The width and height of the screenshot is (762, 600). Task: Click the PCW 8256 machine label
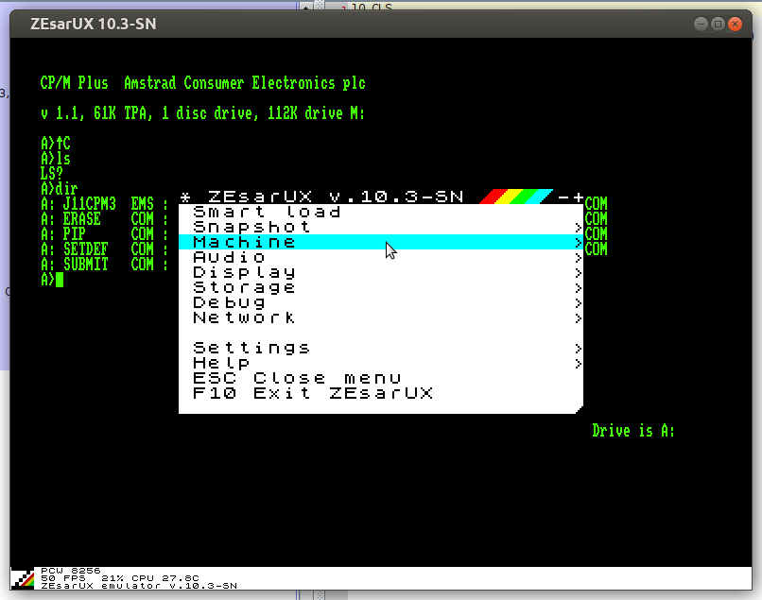[x=71, y=571]
